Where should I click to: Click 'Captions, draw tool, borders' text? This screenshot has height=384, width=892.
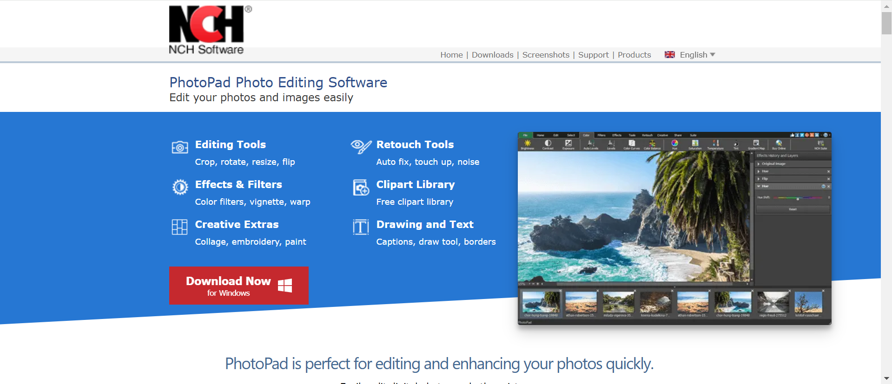click(x=436, y=242)
